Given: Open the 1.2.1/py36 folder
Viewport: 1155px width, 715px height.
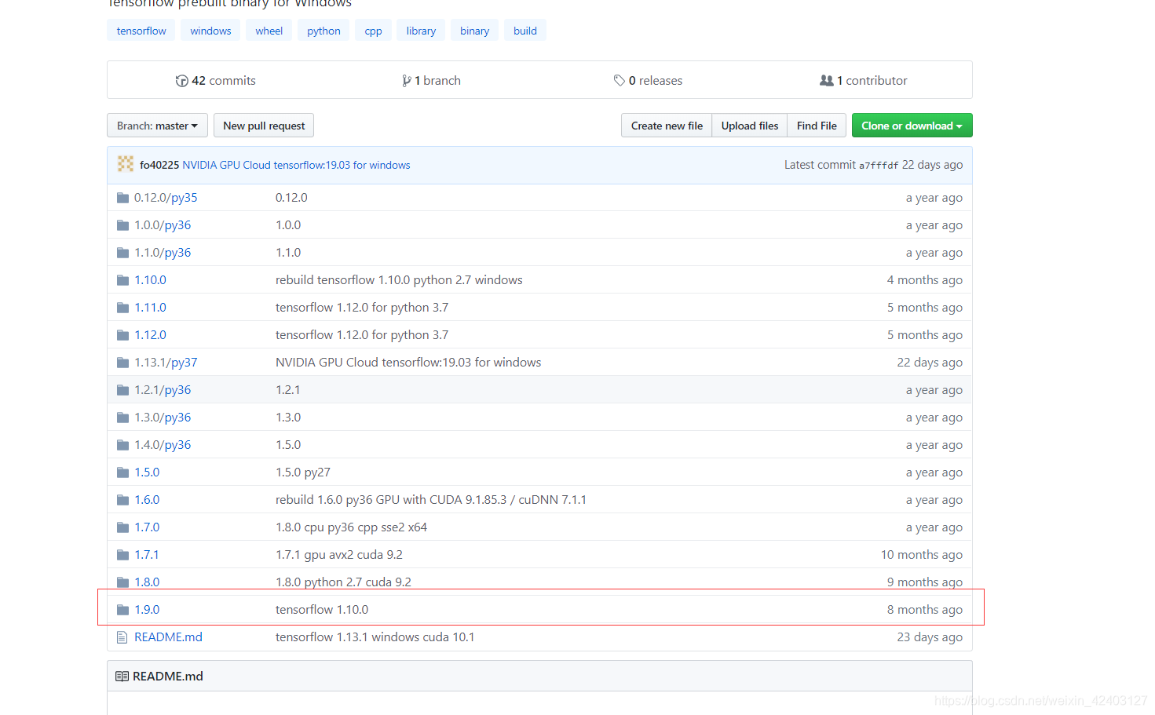Looking at the screenshot, I should pyautogui.click(x=163, y=390).
